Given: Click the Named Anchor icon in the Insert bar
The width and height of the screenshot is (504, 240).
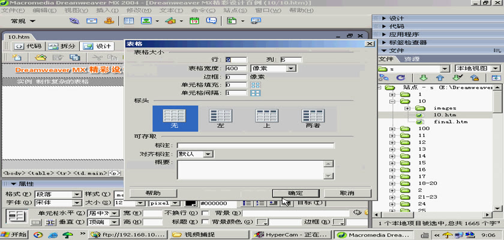Looking at the screenshot, I should point(109,21).
